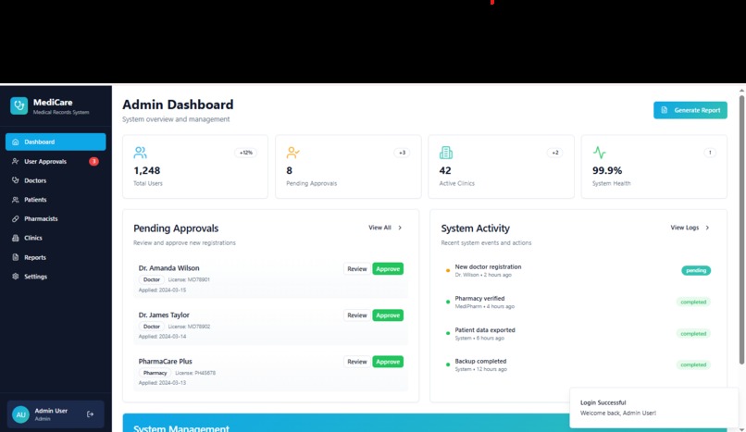Click the Clinics building icon in sidebar

(x=15, y=238)
